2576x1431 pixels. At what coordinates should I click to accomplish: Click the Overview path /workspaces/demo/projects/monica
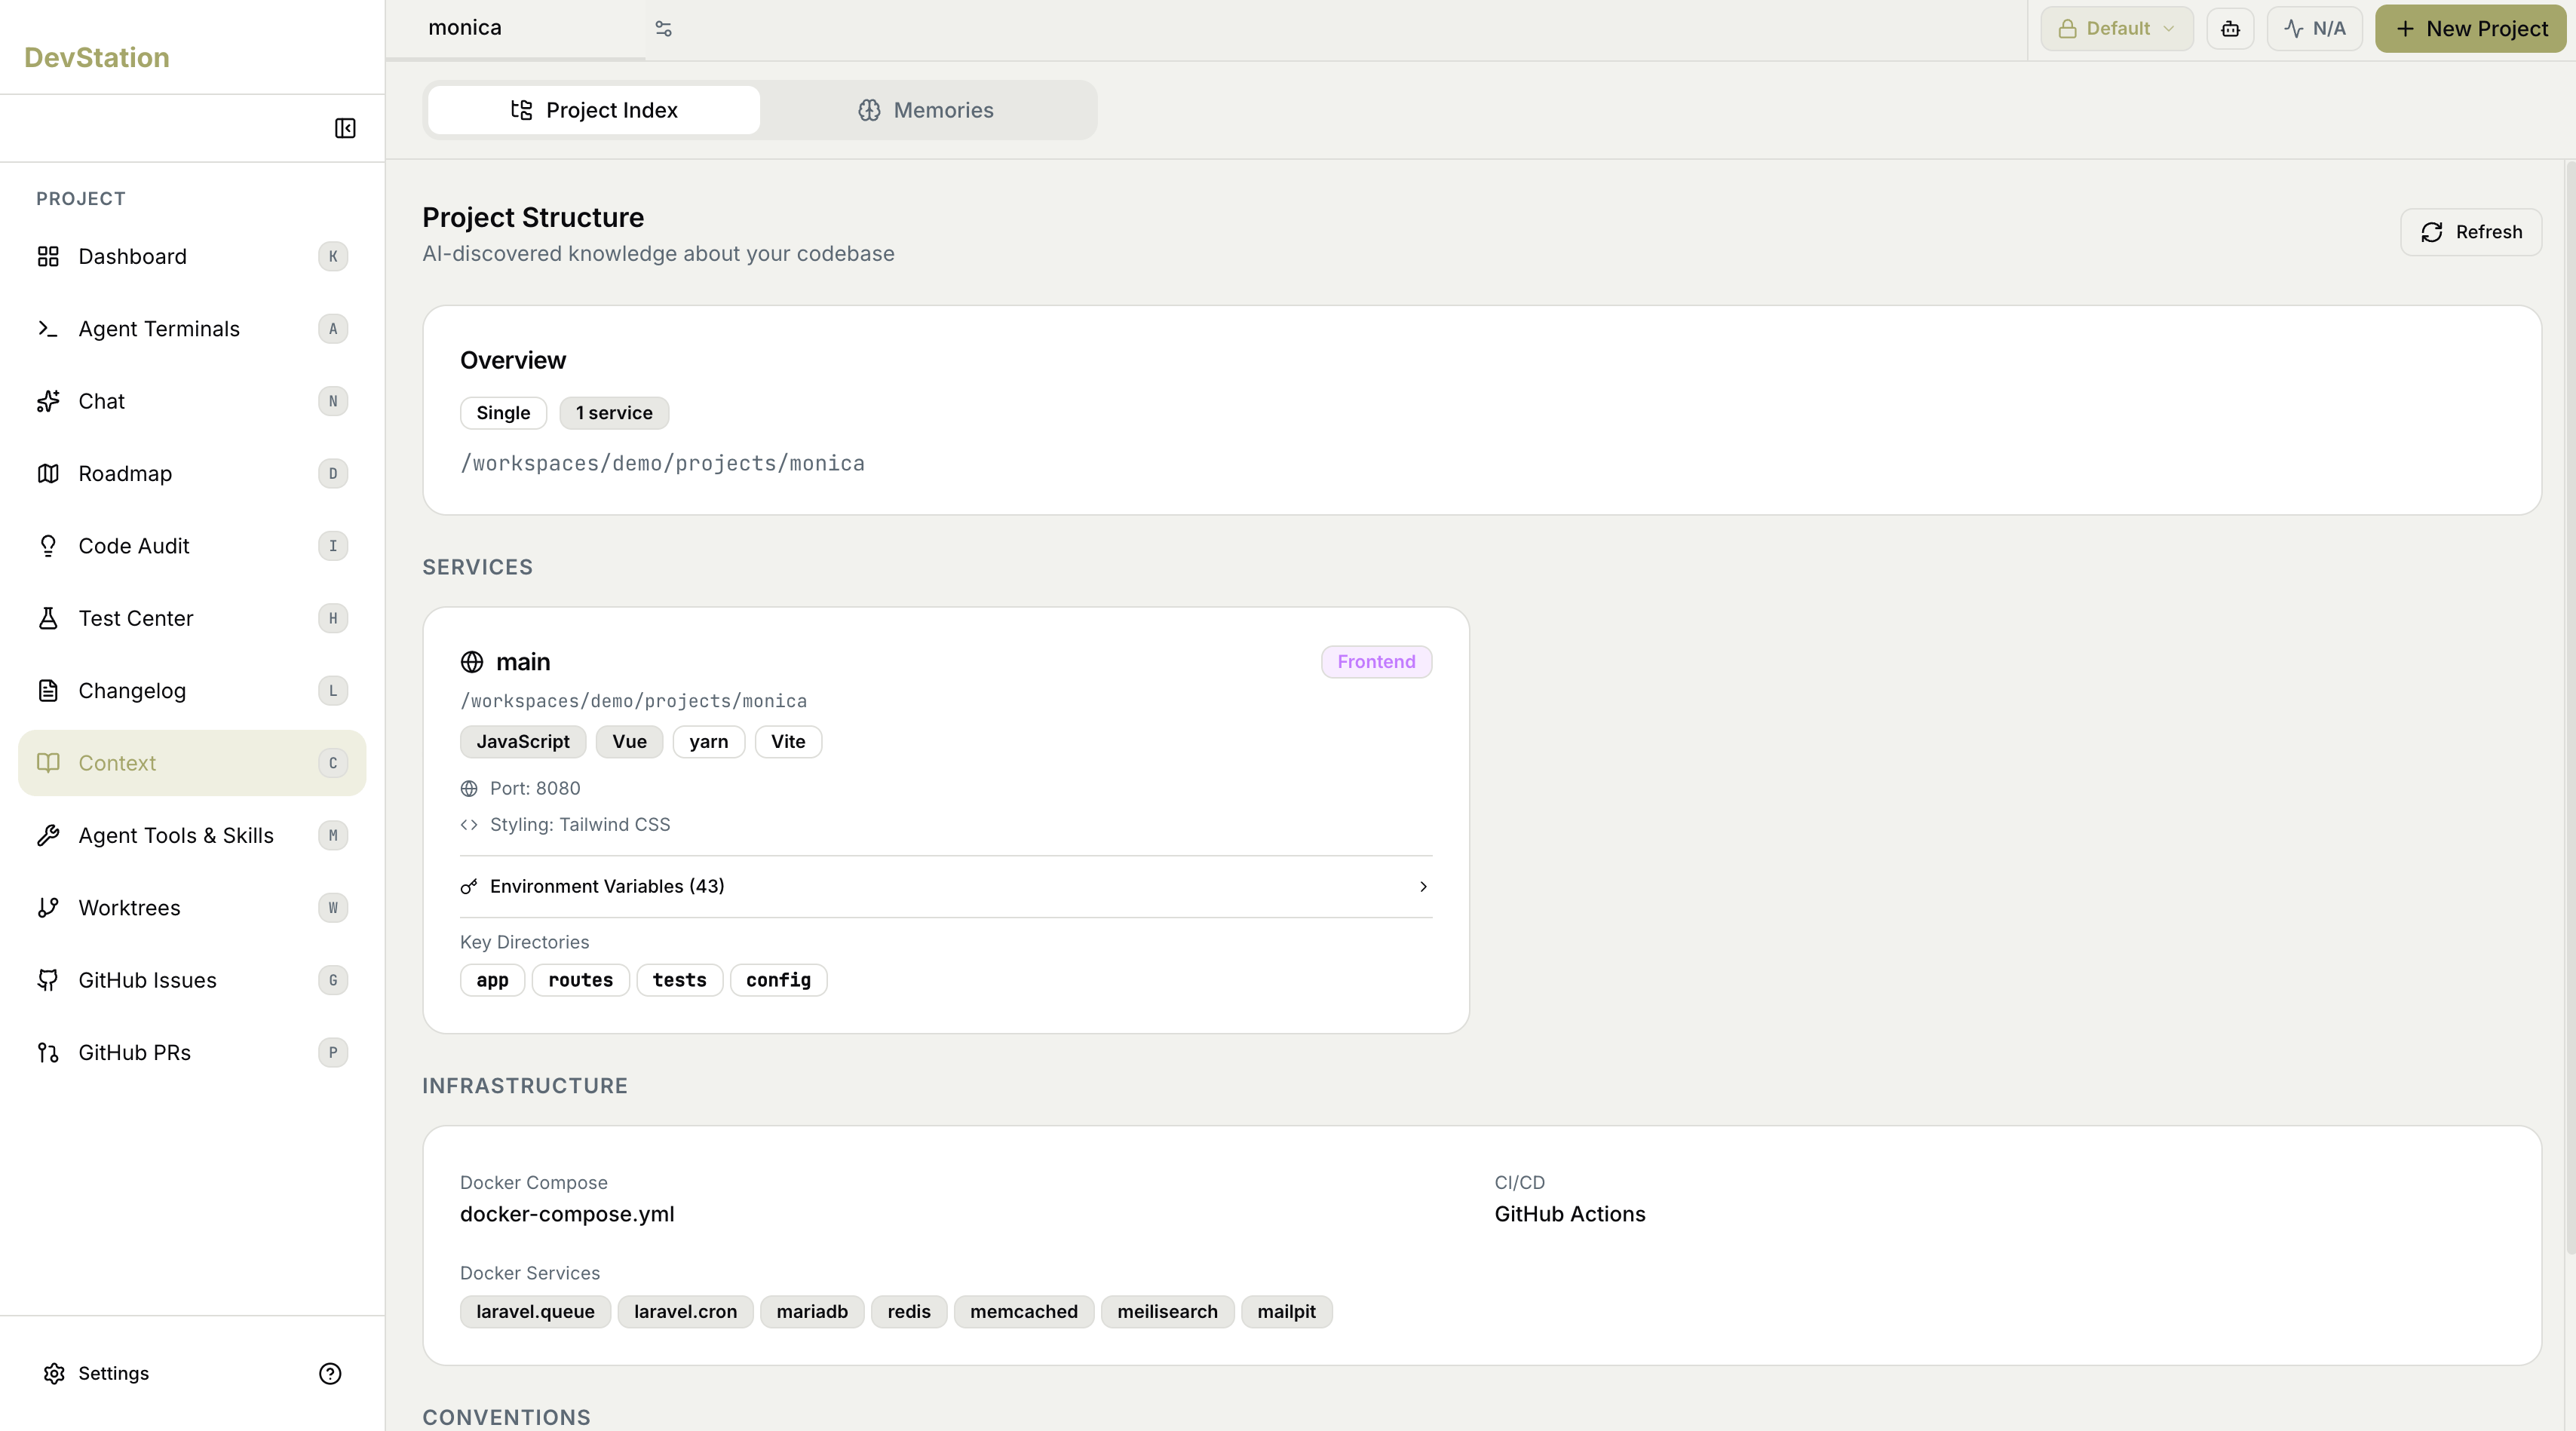662,463
